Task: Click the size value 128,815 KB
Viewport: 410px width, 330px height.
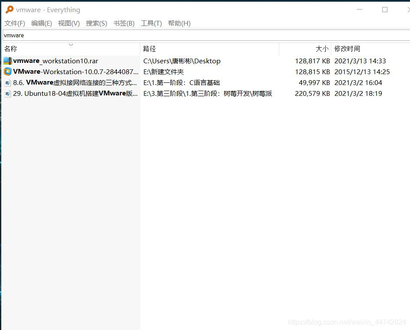Action: [312, 72]
